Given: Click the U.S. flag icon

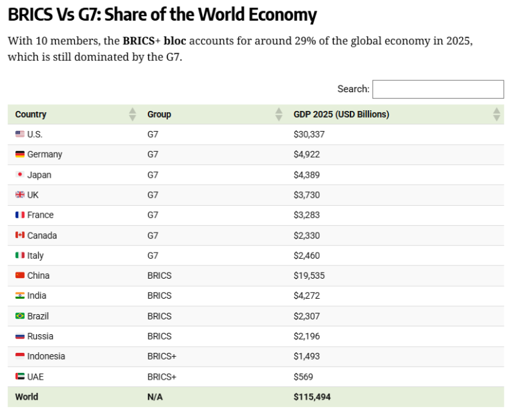Looking at the screenshot, I should click(20, 134).
